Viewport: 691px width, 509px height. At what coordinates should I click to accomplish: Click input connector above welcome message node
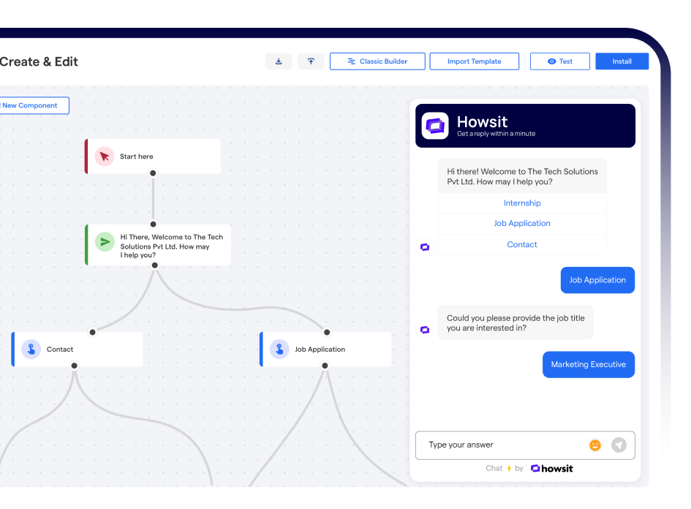point(153,225)
